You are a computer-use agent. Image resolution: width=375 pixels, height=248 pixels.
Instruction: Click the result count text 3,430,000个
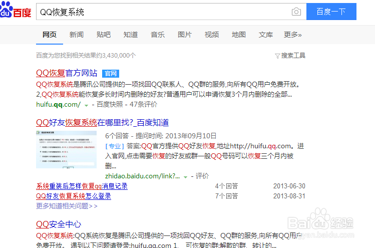pos(119,56)
